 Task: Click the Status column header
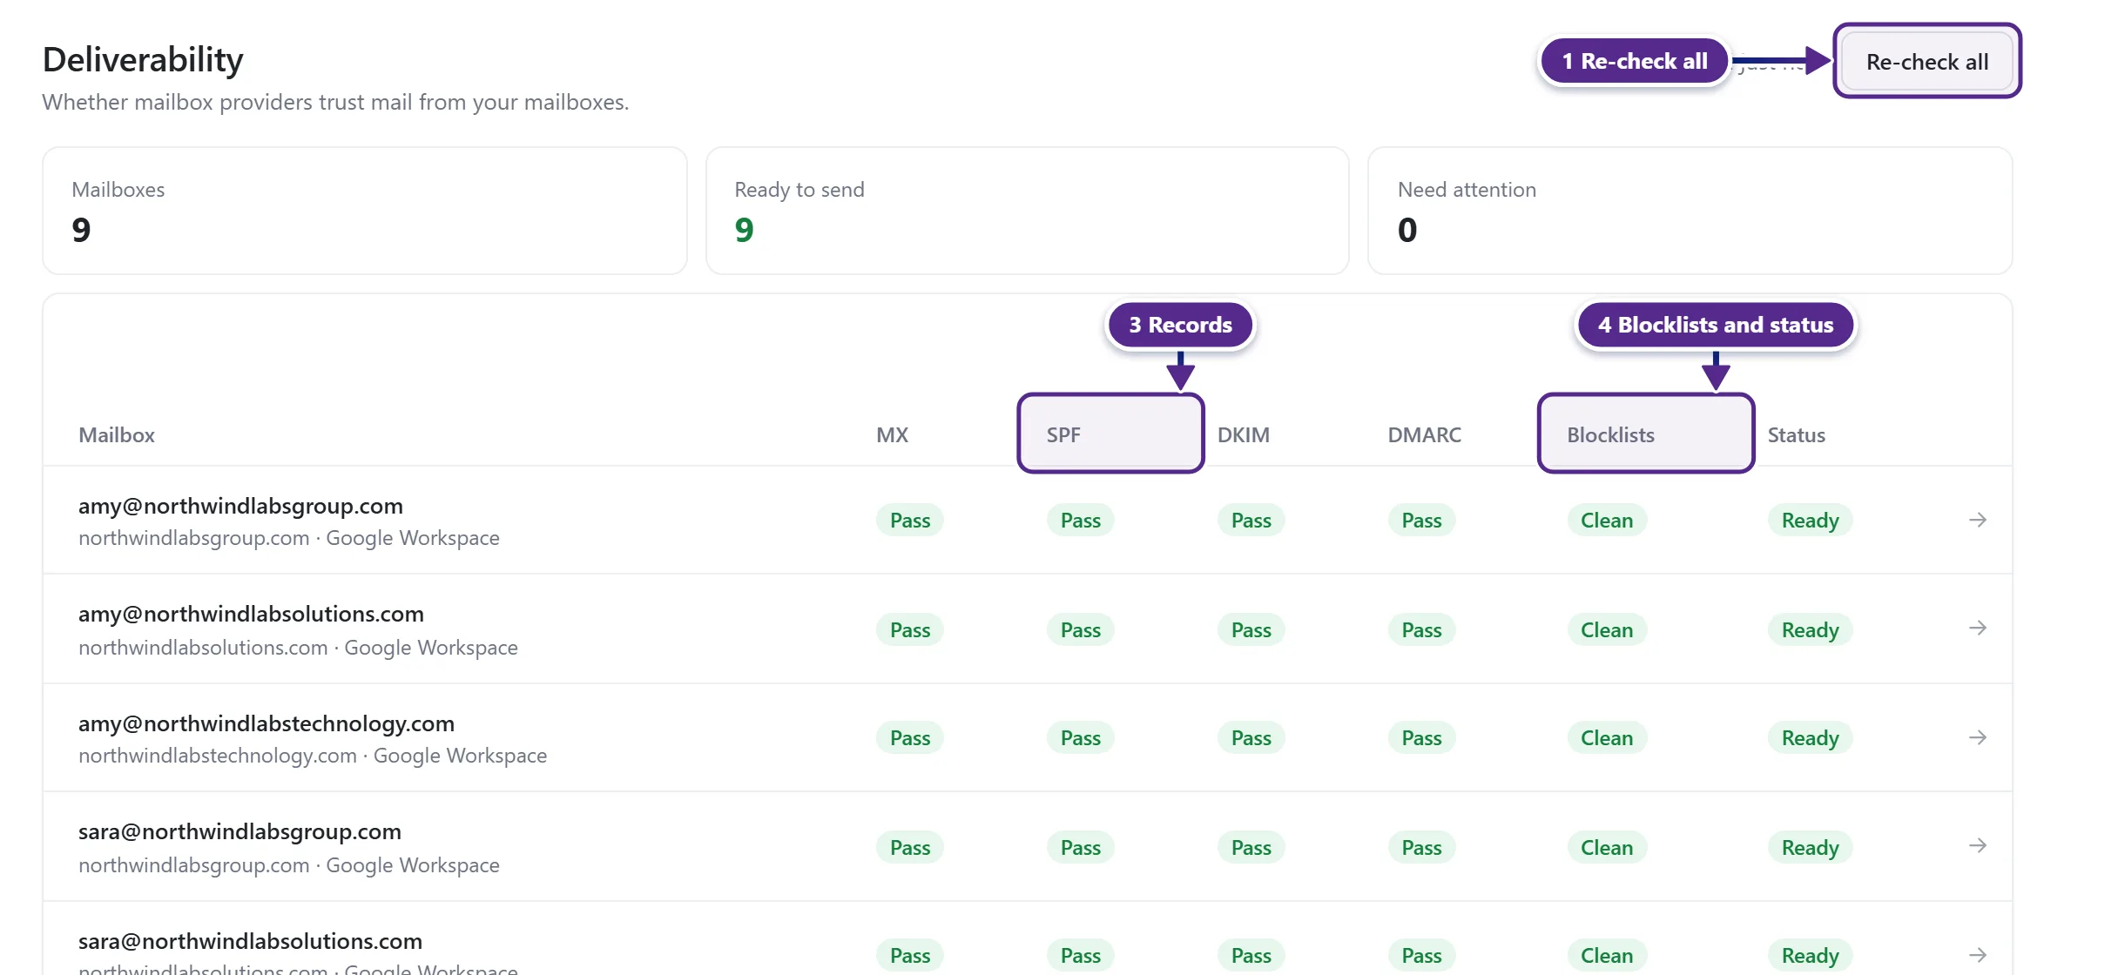tap(1796, 434)
